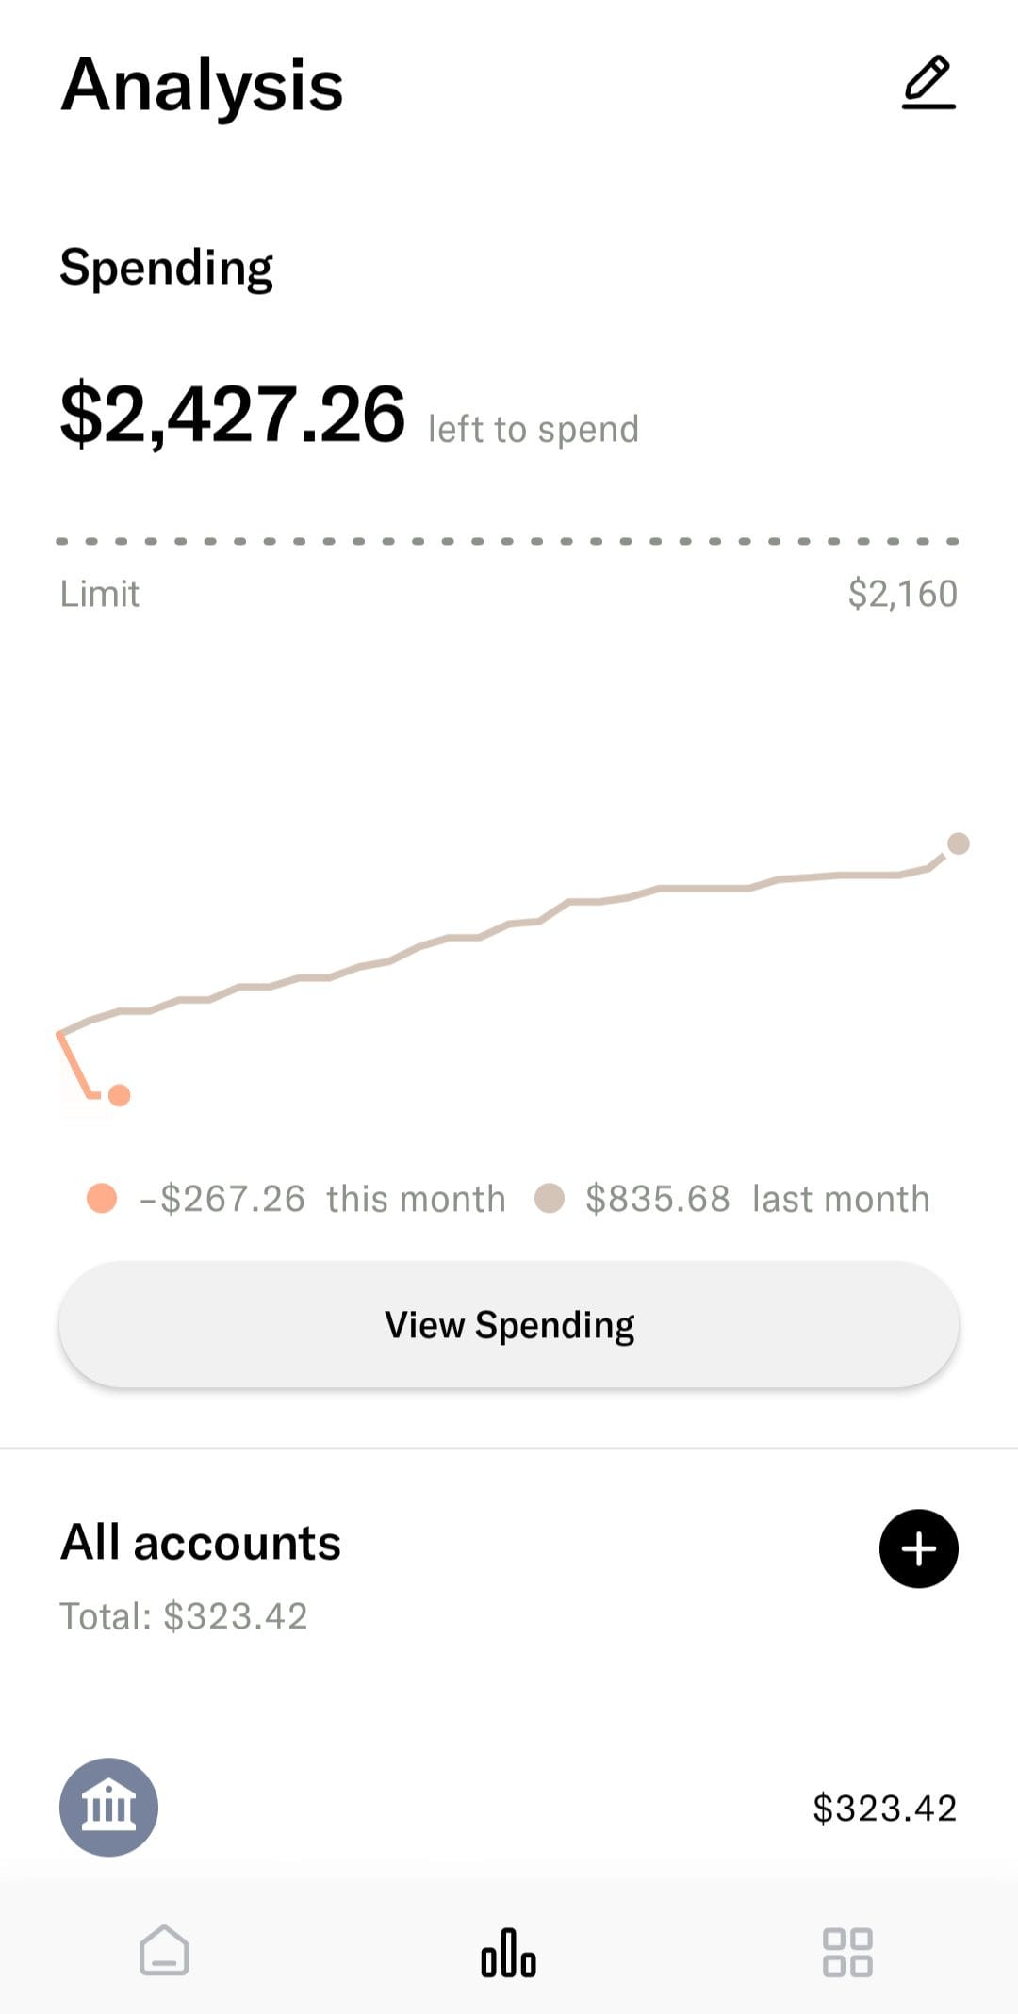
Task: Tap the All accounts heading
Action: tap(200, 1543)
